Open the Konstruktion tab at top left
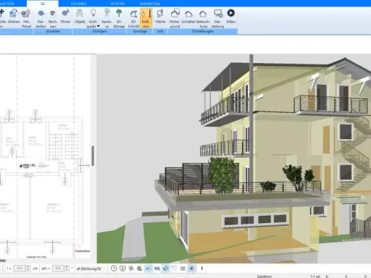This screenshot has width=371, height=278. click(7, 4)
